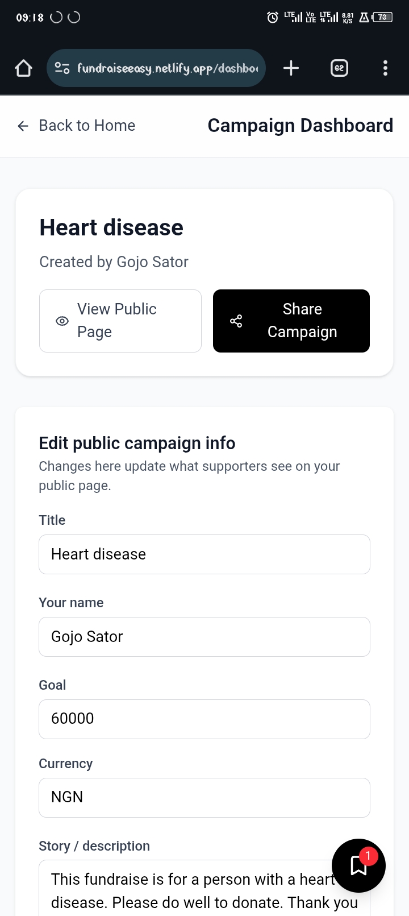The image size is (409, 916).
Task: Tap the back arrow icon
Action: [x=23, y=126]
